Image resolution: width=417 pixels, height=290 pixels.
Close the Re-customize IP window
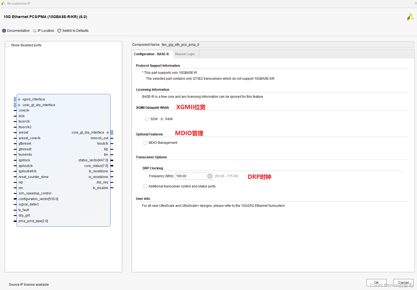click(x=415, y=3)
